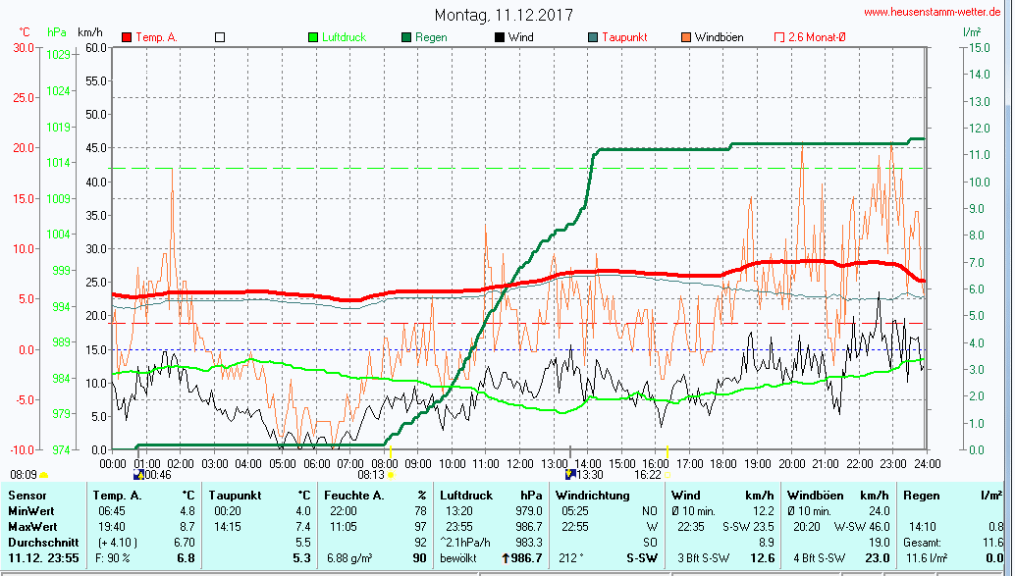Select the Windrichtung column header
Image resolution: width=1015 pixels, height=576 pixels.
pos(592,496)
